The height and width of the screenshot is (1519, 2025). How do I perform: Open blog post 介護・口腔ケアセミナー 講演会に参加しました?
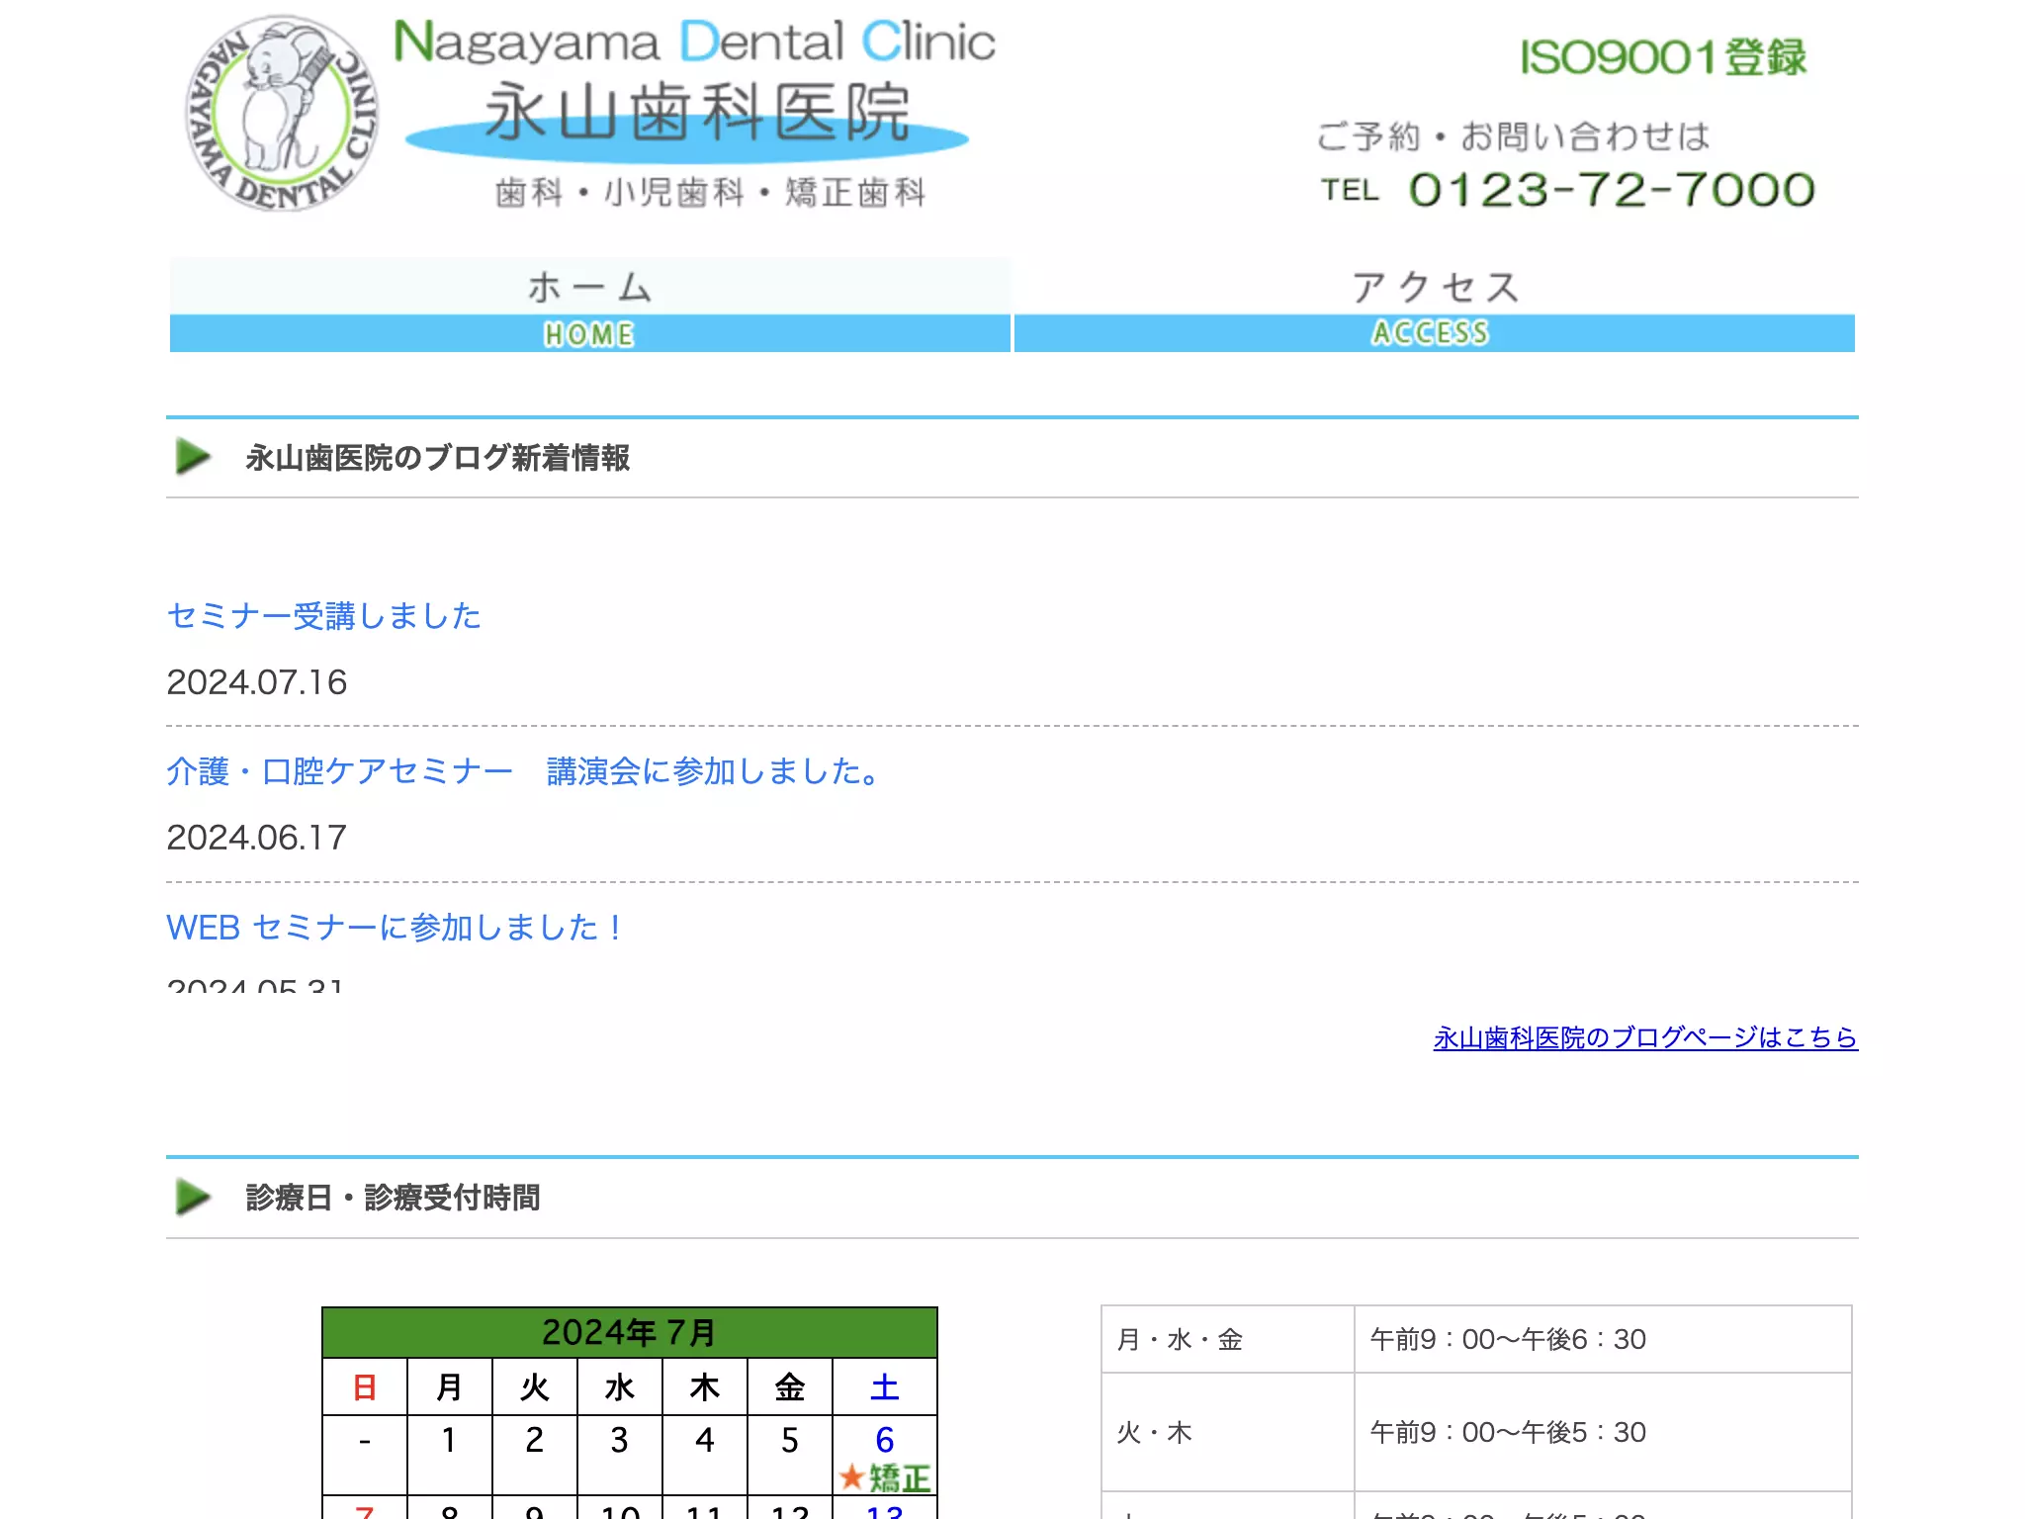[522, 771]
